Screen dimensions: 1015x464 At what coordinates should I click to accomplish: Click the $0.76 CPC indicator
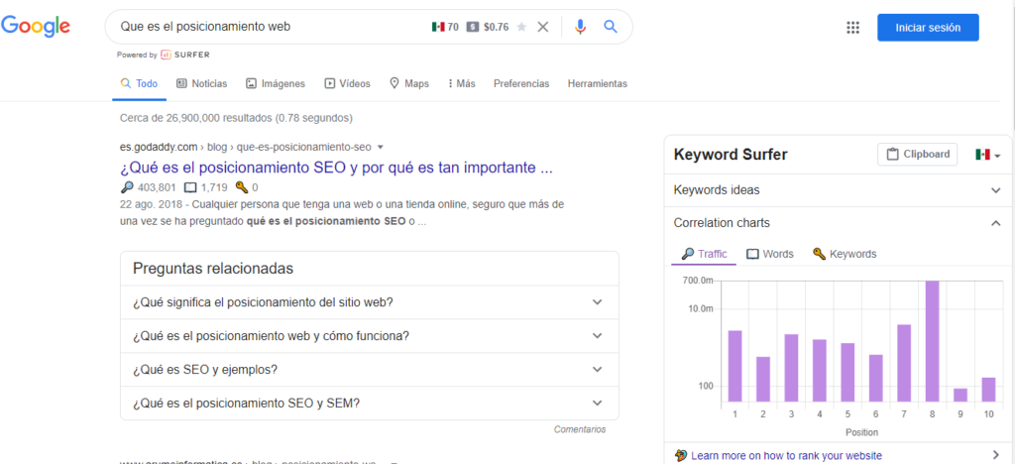coord(488,27)
